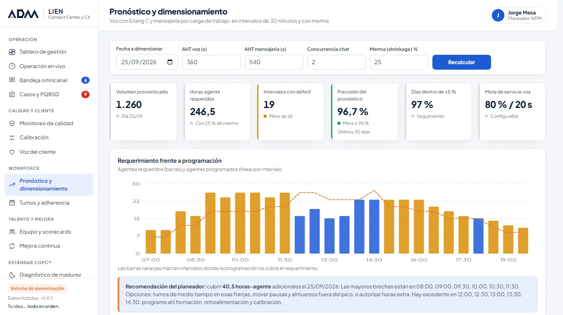Navigate to Casos y PQRSD
Image resolution: width=563 pixels, height=315 pixels.
(x=49, y=94)
